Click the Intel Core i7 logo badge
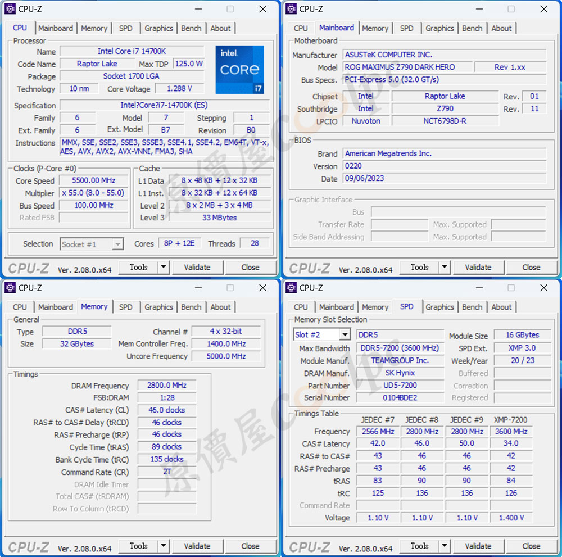Screen dimensions: 562x557 [239, 70]
